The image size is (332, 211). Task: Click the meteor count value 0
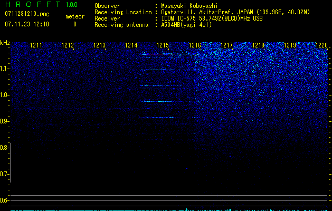pyautogui.click(x=75, y=24)
